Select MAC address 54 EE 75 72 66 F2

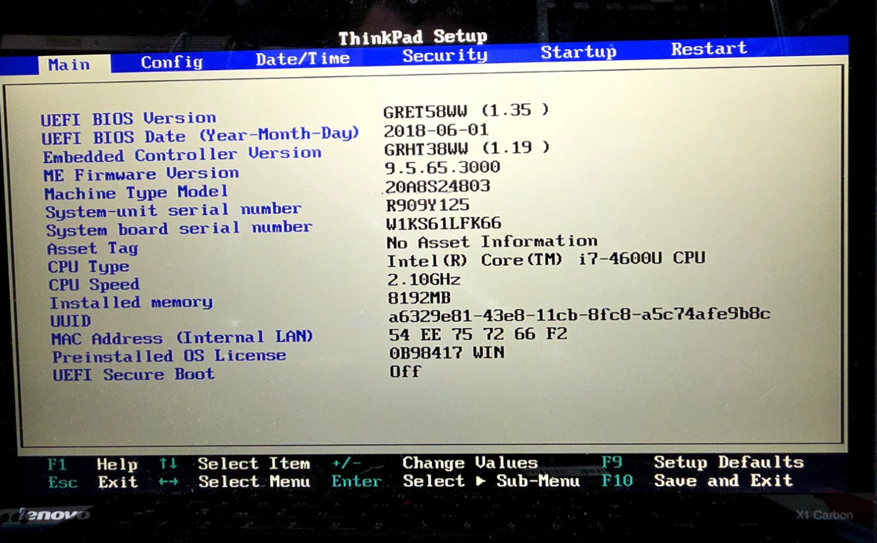click(x=478, y=334)
